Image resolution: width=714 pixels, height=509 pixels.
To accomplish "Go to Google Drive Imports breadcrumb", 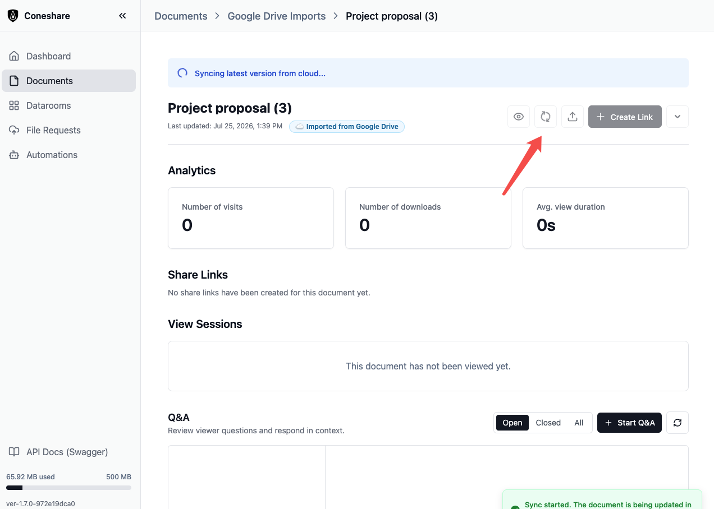I will 277,16.
